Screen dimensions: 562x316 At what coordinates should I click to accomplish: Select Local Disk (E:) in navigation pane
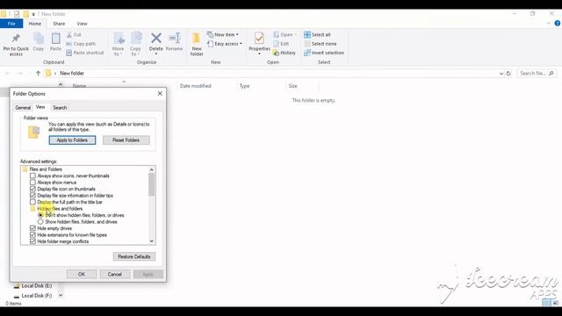(x=32, y=286)
